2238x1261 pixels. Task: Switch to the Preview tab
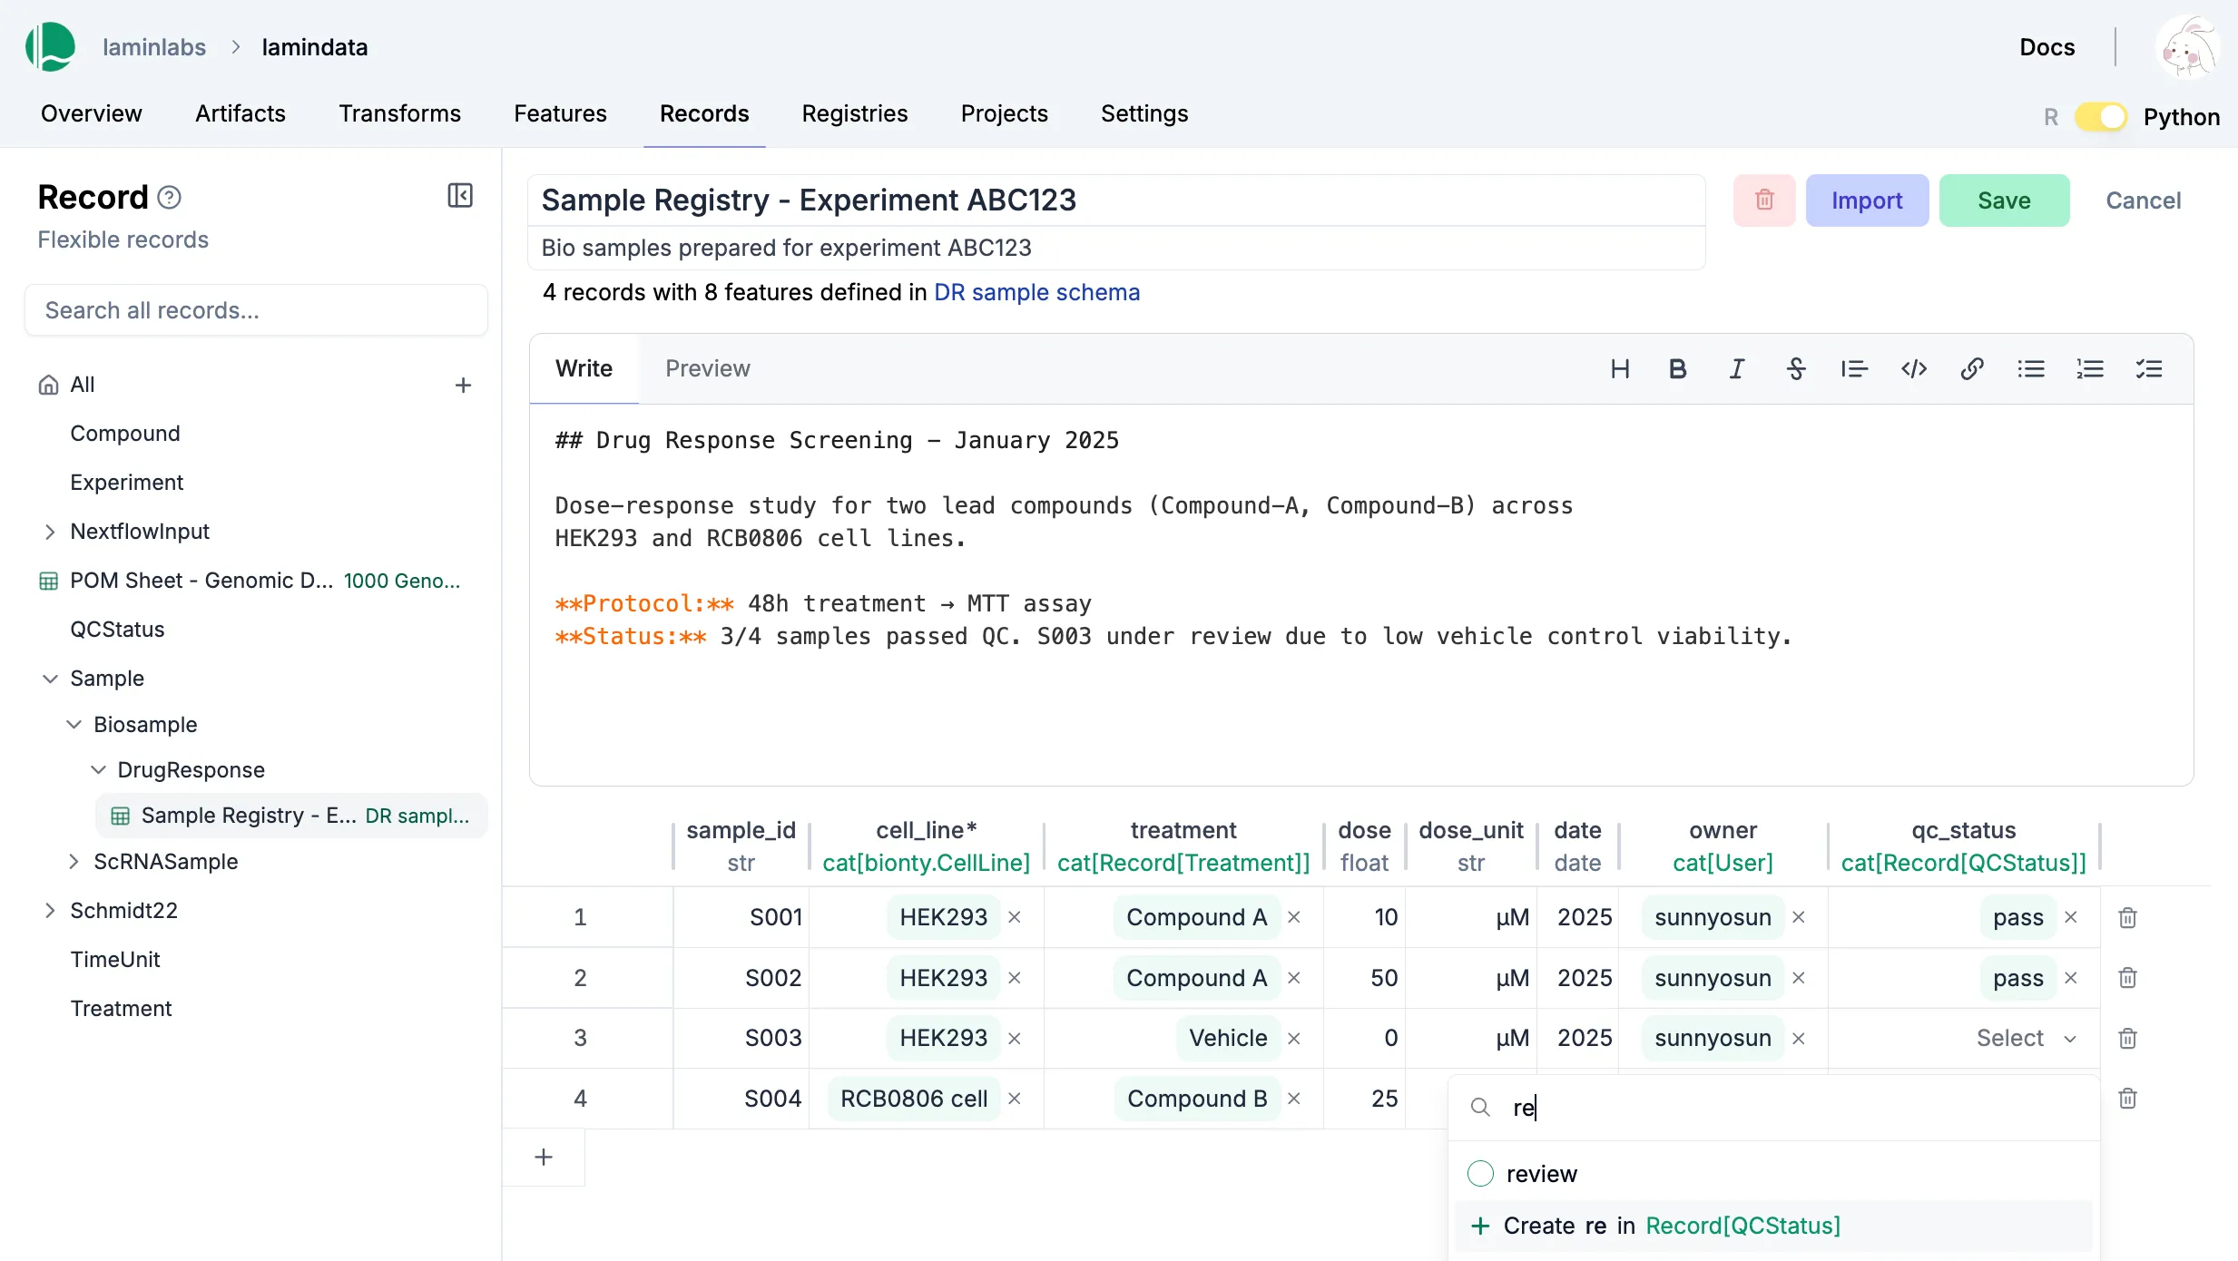coord(707,368)
